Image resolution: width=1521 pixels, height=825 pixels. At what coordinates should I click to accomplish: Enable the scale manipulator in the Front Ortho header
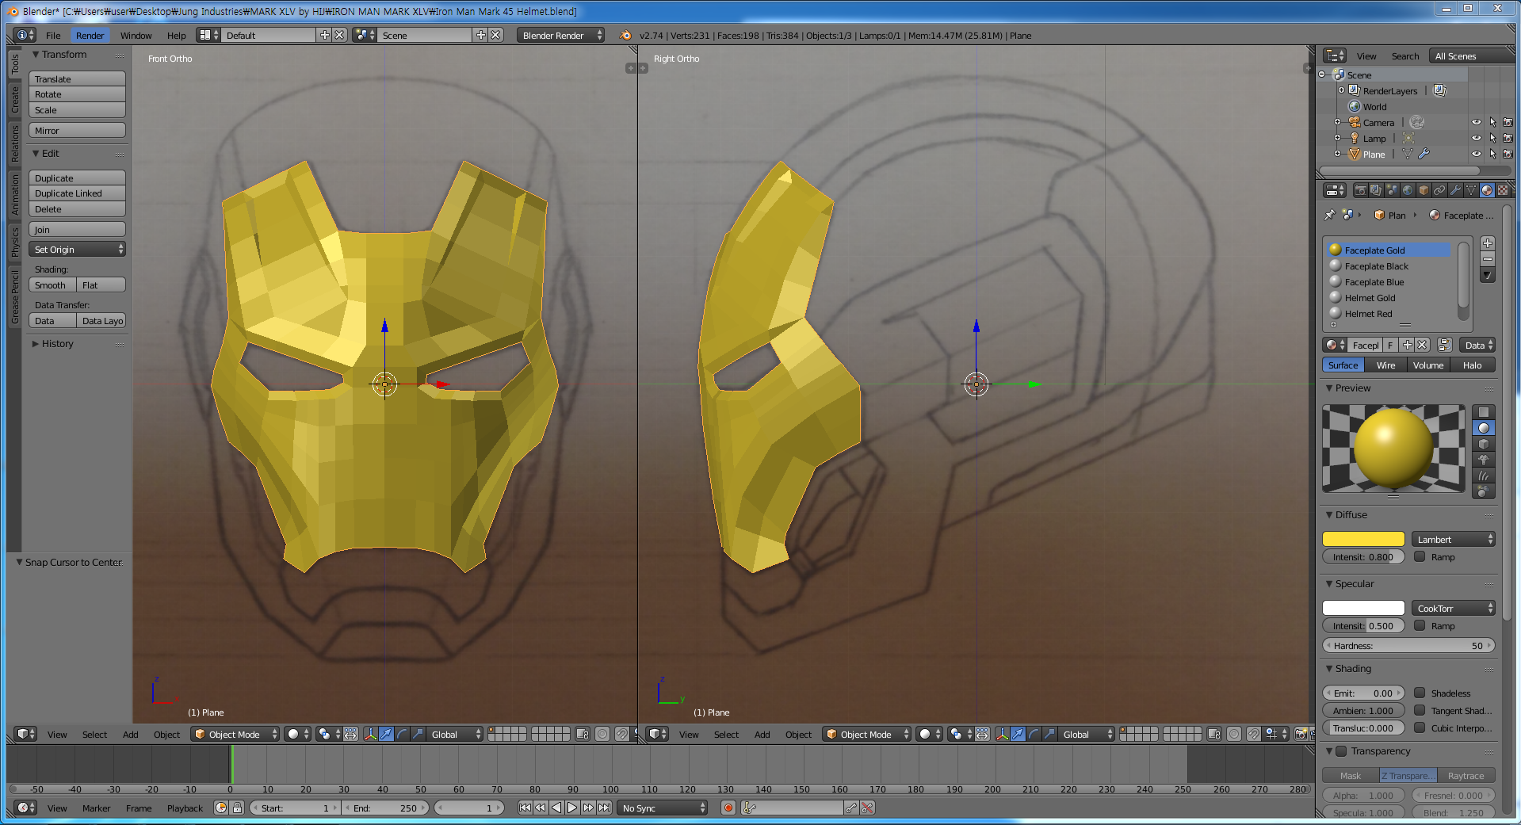(418, 734)
